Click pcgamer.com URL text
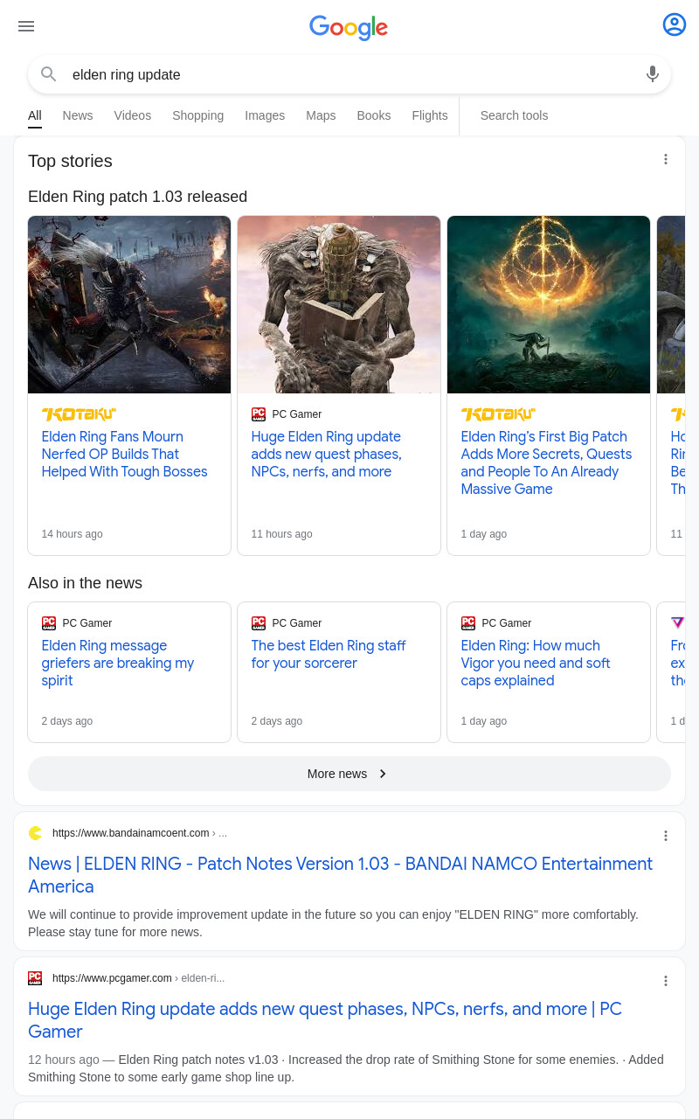The width and height of the screenshot is (699, 1119). [x=112, y=978]
